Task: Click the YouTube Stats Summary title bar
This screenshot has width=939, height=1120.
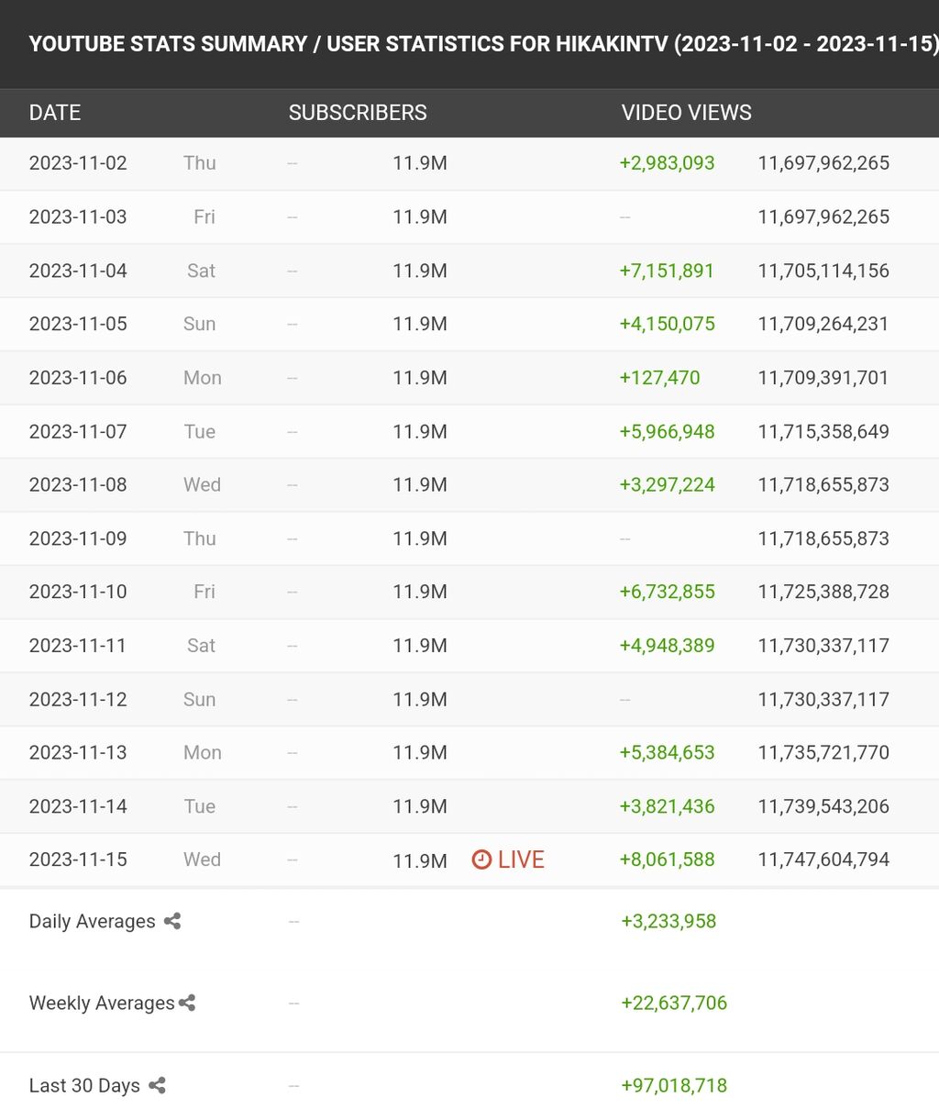Action: point(469,44)
